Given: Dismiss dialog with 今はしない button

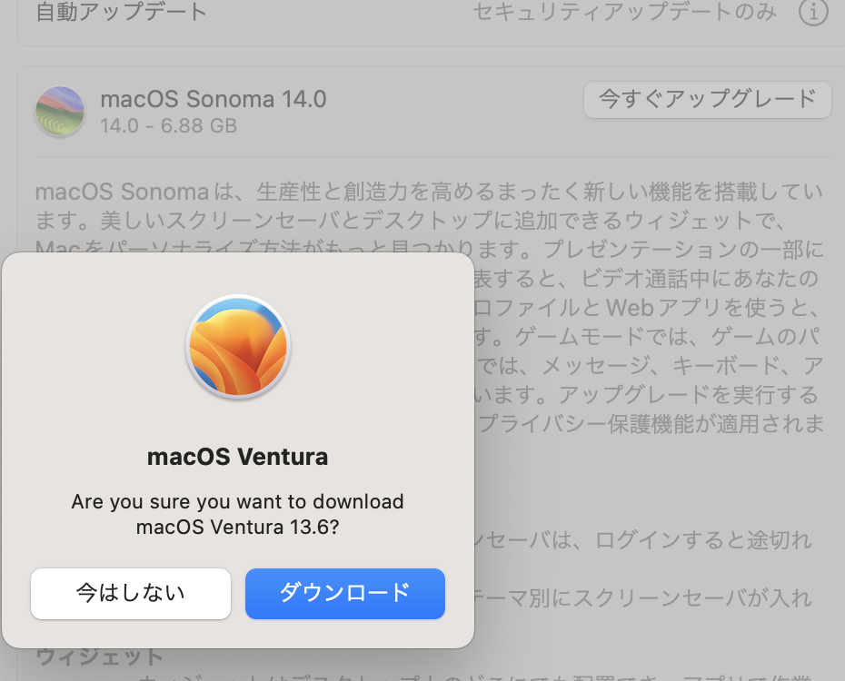Looking at the screenshot, I should 131,593.
